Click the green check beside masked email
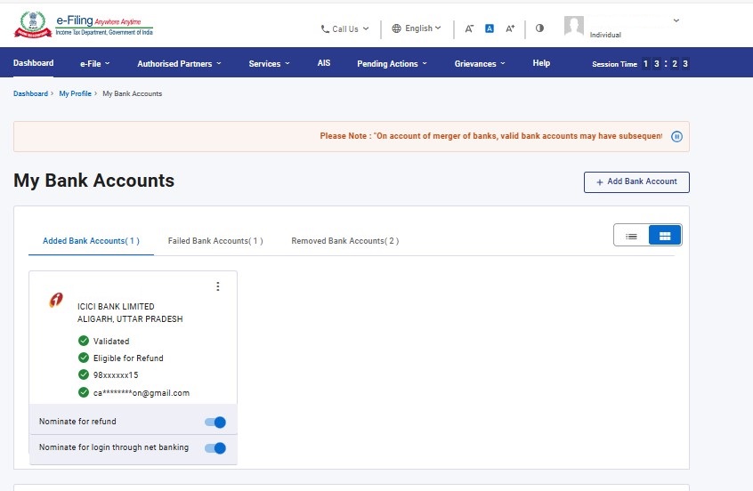 point(84,392)
